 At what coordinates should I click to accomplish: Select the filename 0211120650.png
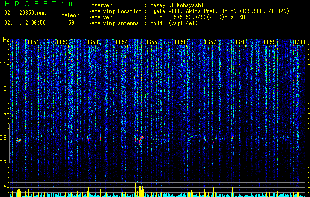[25, 13]
